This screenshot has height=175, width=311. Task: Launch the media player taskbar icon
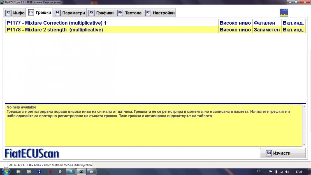coord(29,171)
